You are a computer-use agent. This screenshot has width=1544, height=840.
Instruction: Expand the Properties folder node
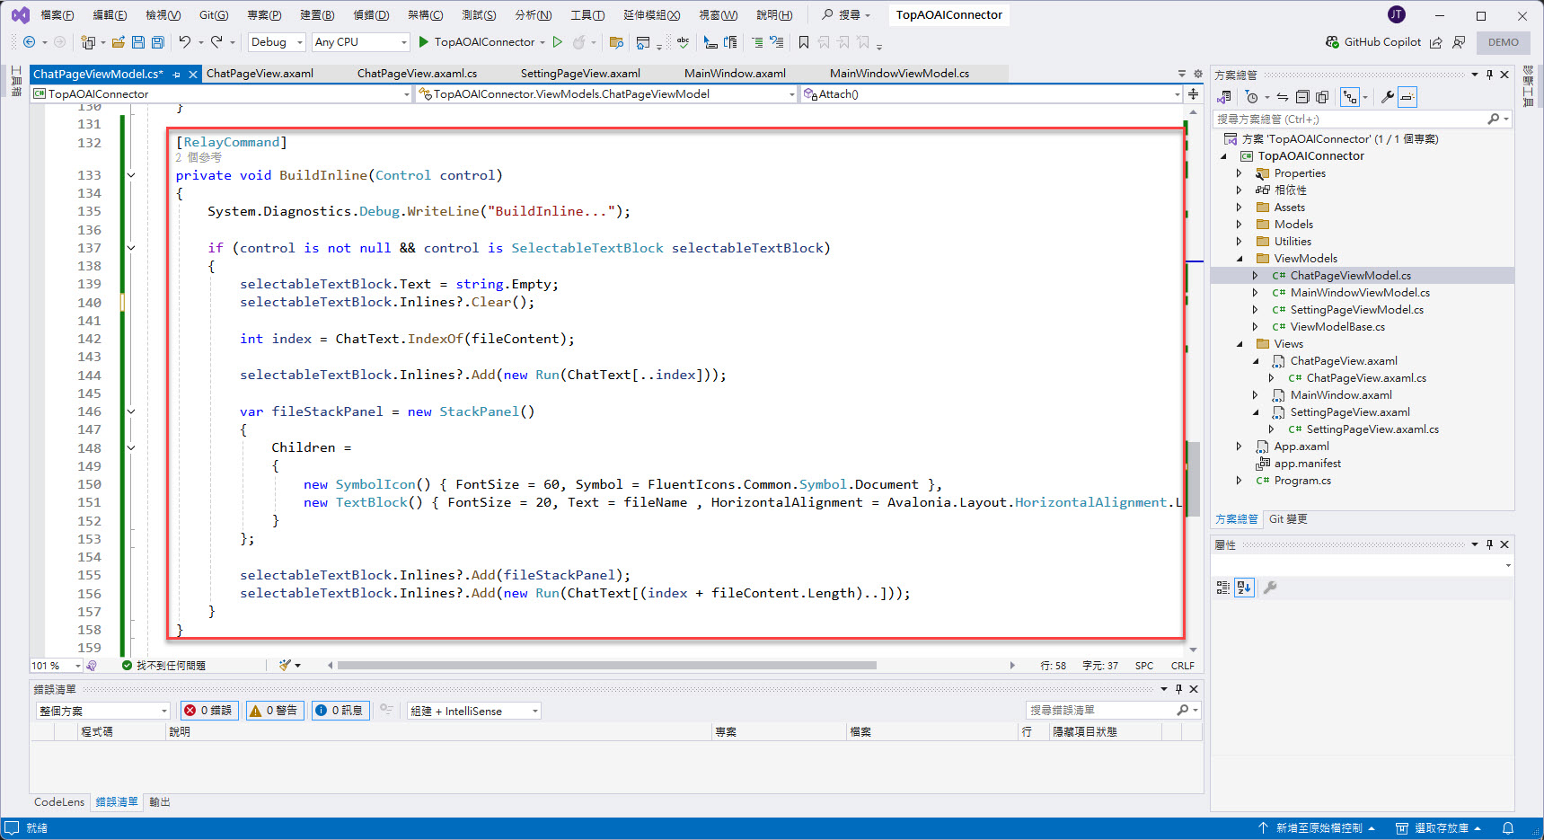tap(1239, 173)
